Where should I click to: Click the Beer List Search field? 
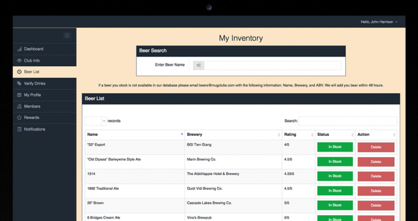(x=348, y=121)
